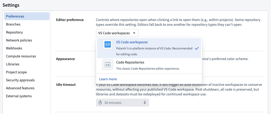This screenshot has width=271, height=114.
Task: Click the stopwatch icon in idle timeout
Action: pos(100,103)
